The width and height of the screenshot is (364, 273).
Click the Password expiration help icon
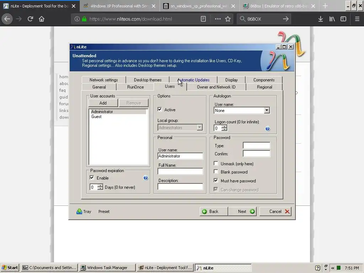tap(145, 178)
